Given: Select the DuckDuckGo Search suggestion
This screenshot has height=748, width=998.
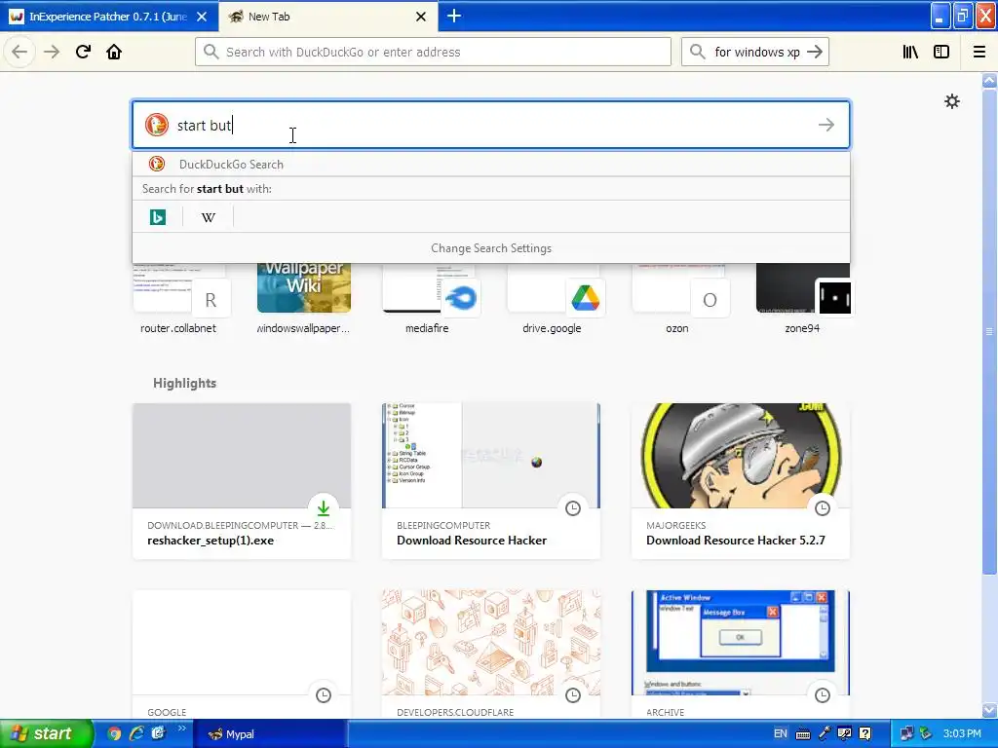Looking at the screenshot, I should (491, 164).
